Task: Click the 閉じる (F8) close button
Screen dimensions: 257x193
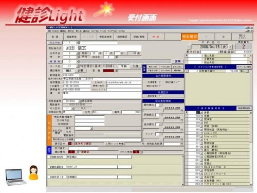Action: (x=242, y=37)
